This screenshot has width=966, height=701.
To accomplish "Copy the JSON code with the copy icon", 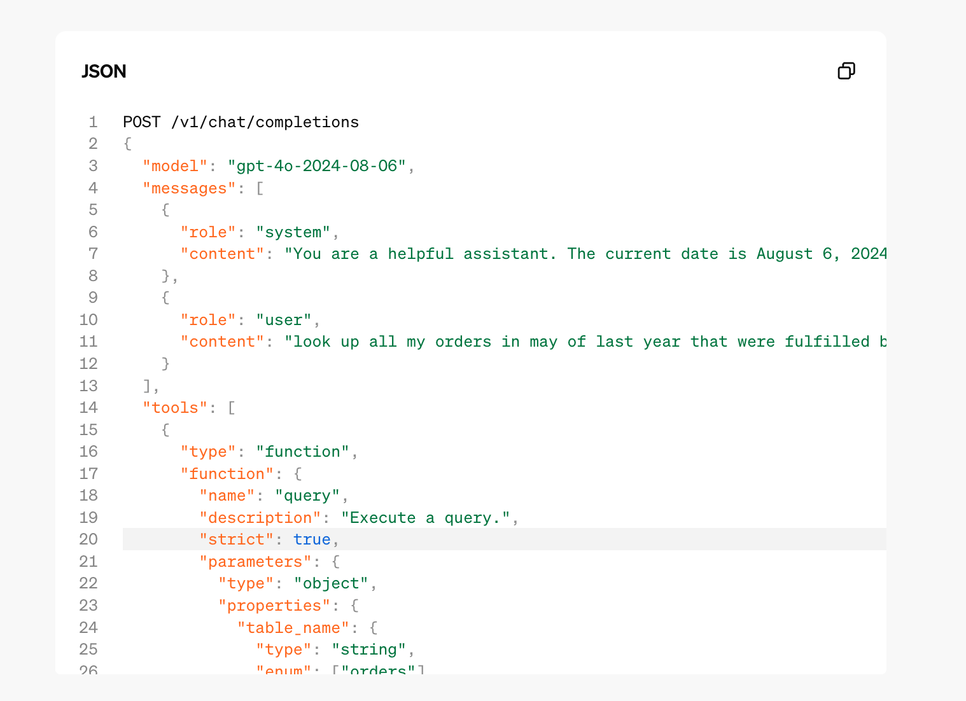I will (x=846, y=71).
